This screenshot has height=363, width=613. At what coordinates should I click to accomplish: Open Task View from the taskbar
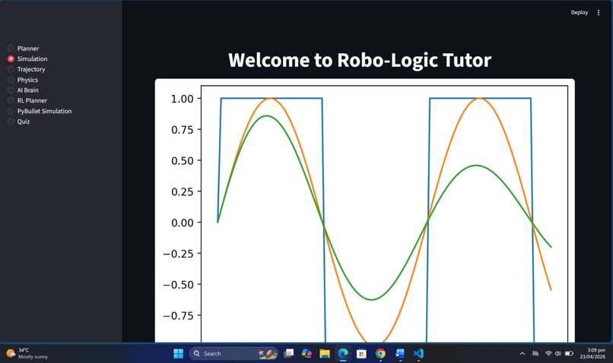tap(289, 354)
